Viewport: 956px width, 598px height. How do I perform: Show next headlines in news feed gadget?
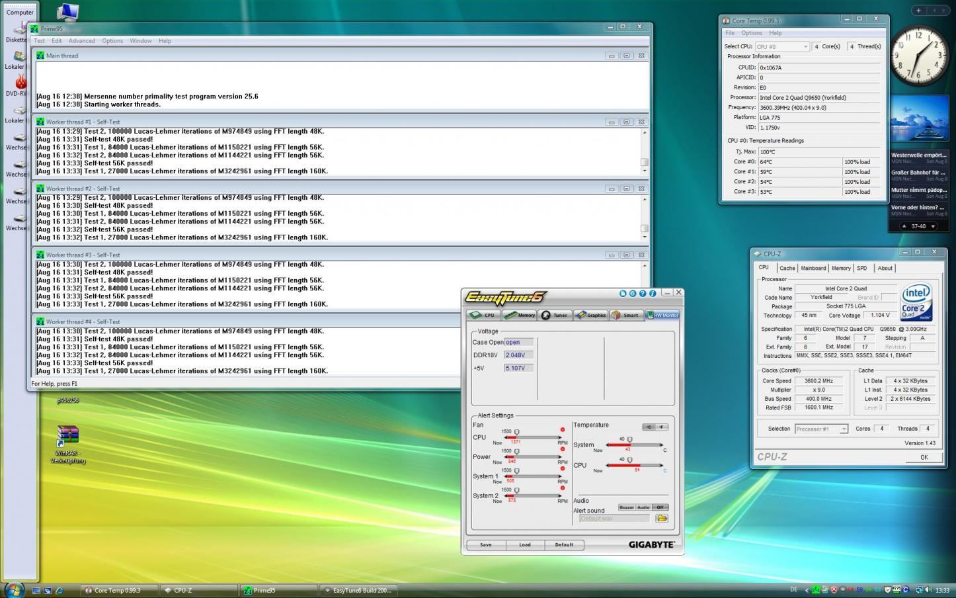pyautogui.click(x=933, y=226)
